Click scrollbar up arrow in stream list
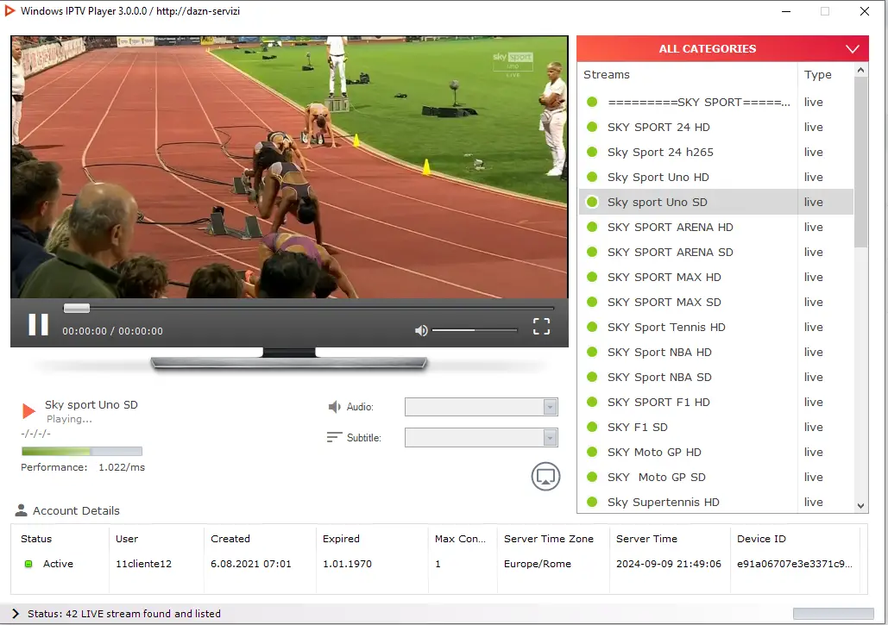The height and width of the screenshot is (625, 888). [861, 70]
